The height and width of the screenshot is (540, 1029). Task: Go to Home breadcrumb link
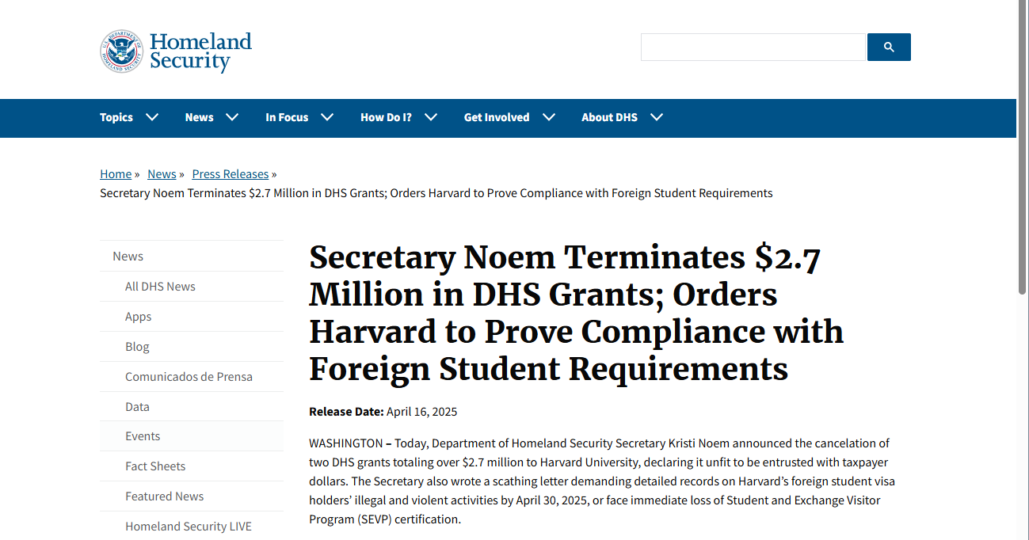pos(116,174)
